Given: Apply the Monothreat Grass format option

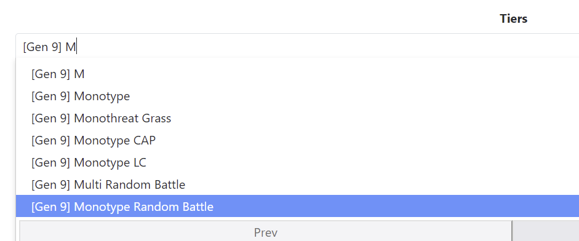Looking at the screenshot, I should (297, 119).
